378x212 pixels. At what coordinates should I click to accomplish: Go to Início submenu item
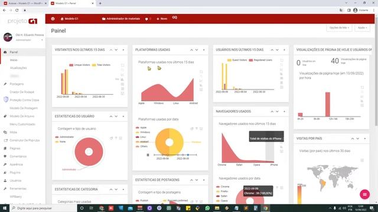pyautogui.click(x=14, y=60)
